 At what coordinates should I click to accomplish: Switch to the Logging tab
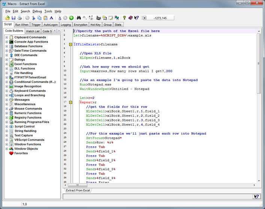tap(66, 25)
